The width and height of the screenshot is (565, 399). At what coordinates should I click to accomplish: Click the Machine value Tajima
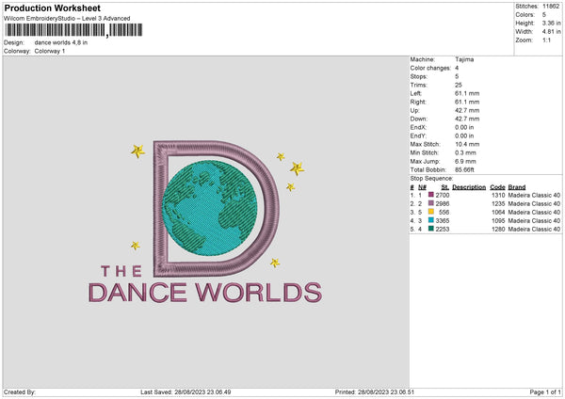pyautogui.click(x=464, y=58)
